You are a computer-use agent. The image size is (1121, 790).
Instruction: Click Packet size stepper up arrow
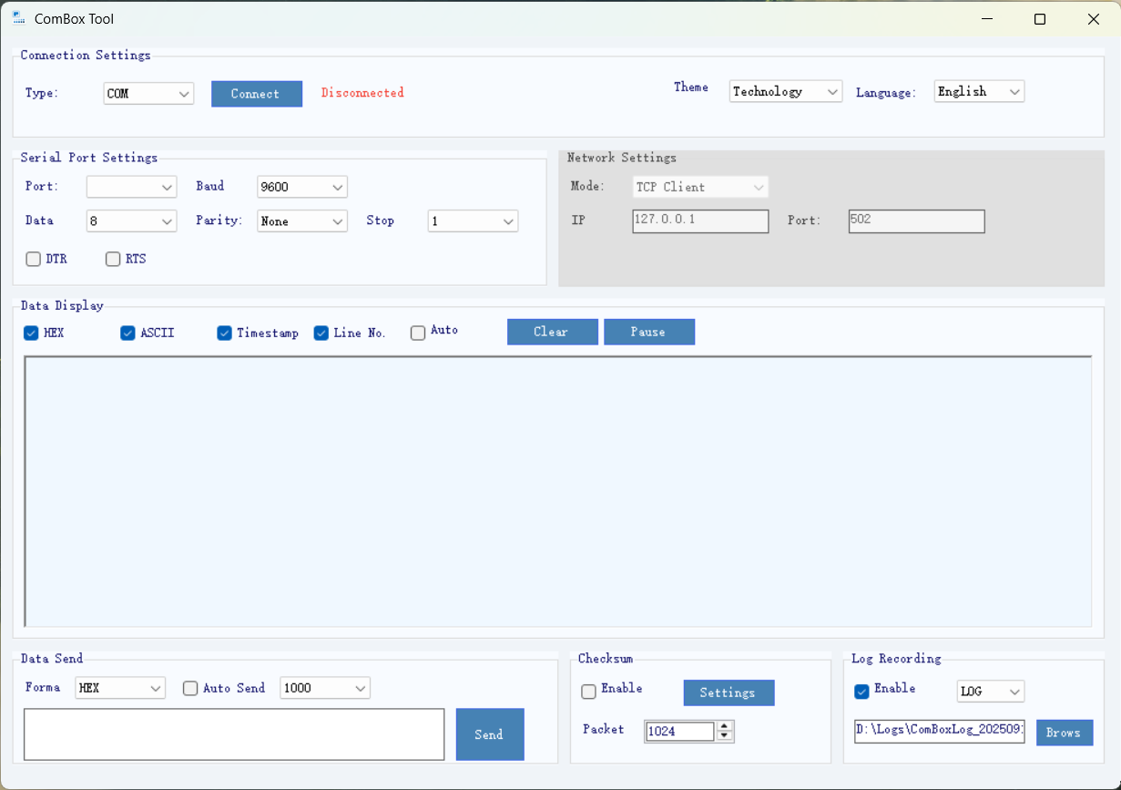[x=725, y=726]
